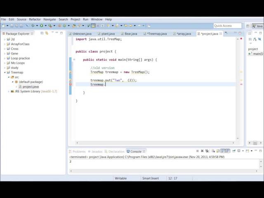Click the Quick Access search field
264x198 pixels.
pyautogui.click(x=227, y=26)
